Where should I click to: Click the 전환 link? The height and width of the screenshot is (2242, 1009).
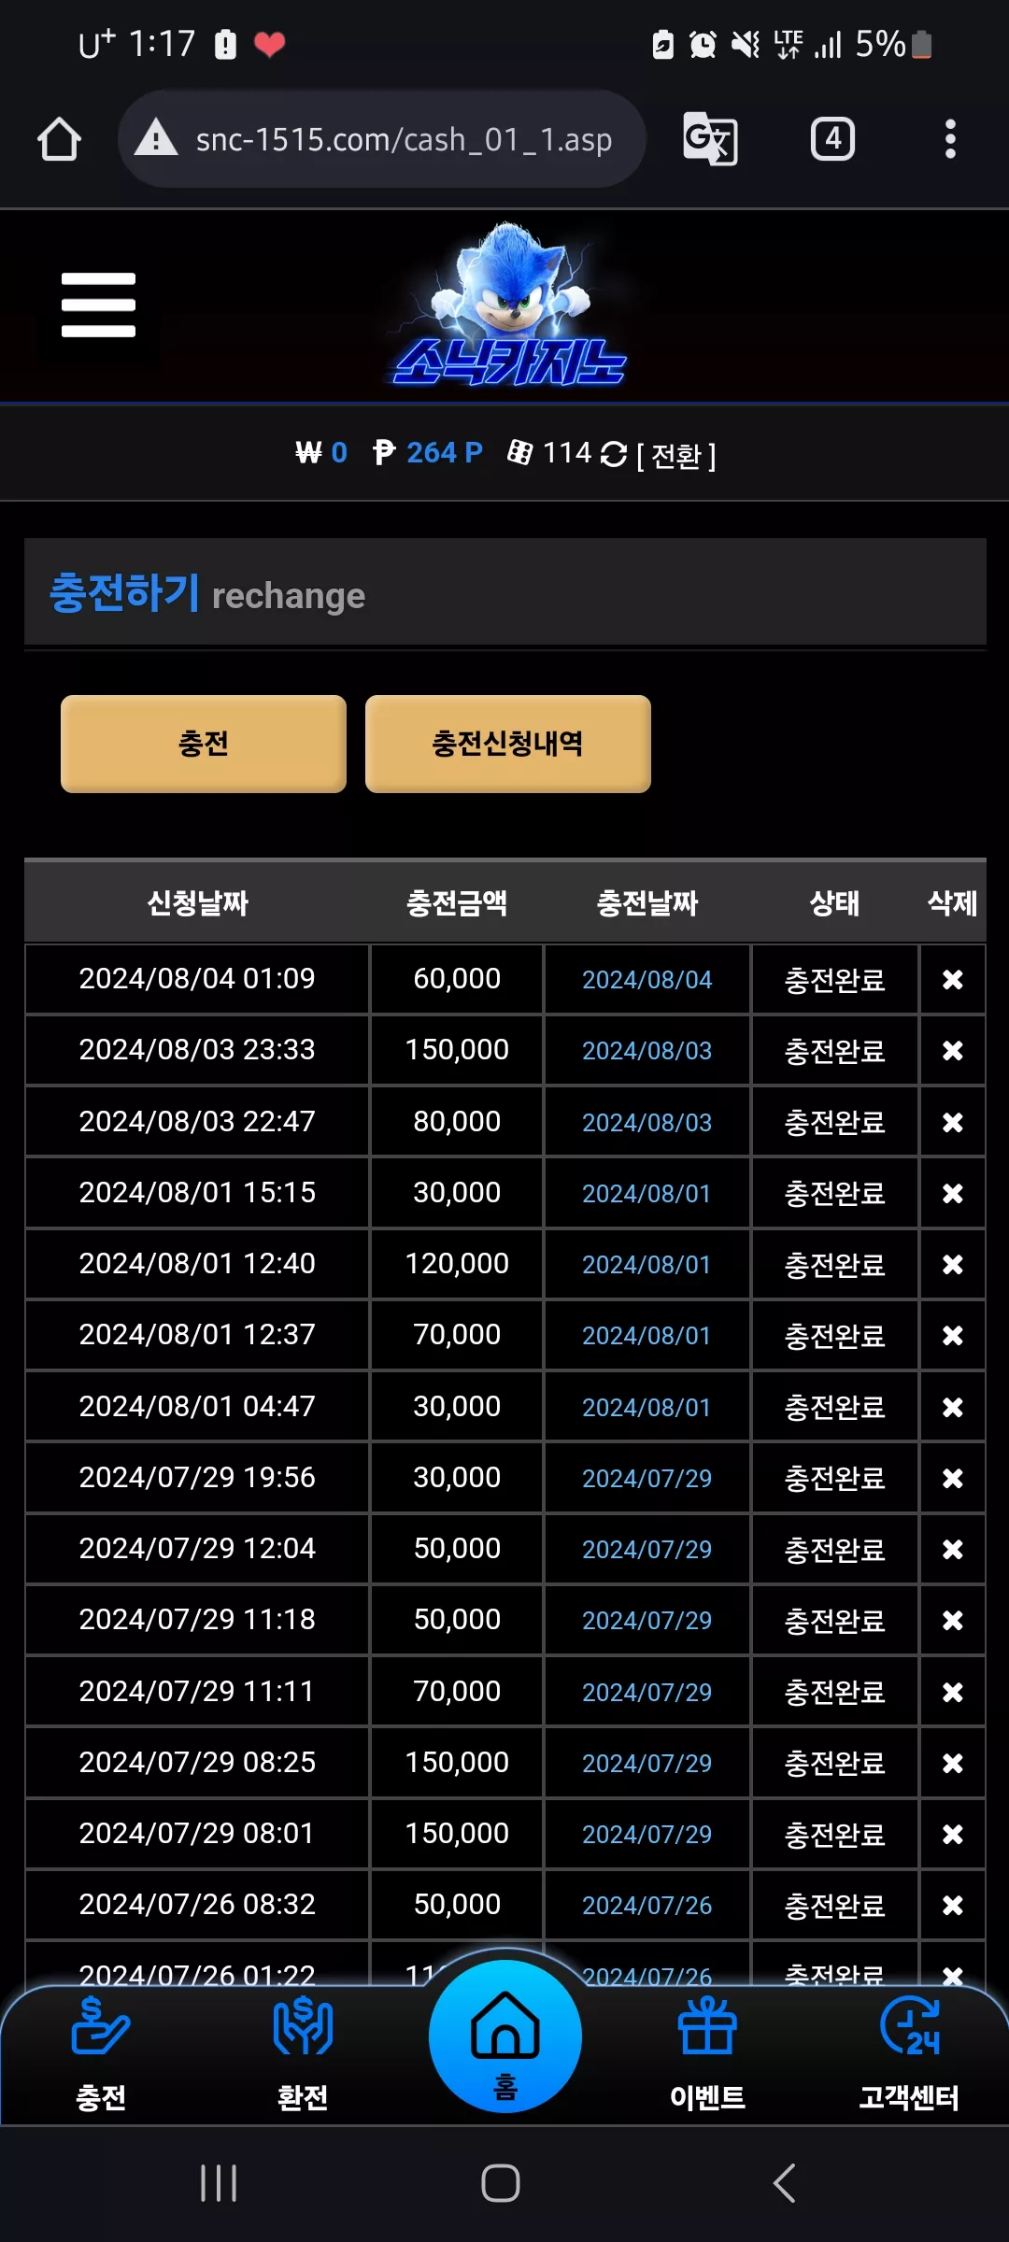tap(676, 455)
